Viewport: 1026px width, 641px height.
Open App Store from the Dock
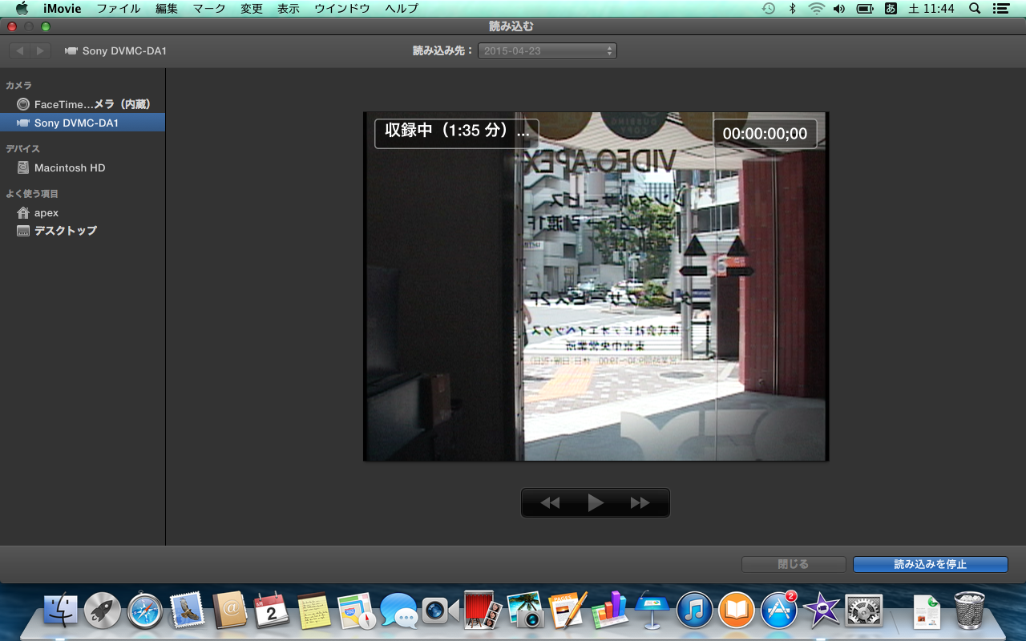click(x=779, y=611)
